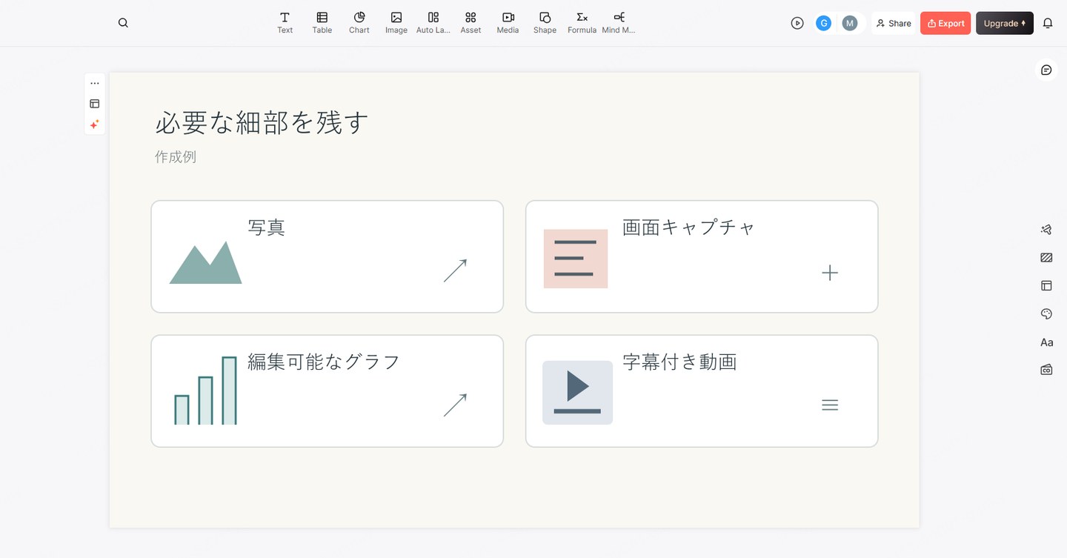The image size is (1067, 558).
Task: Open the Auto Layout tool
Action: [433, 23]
